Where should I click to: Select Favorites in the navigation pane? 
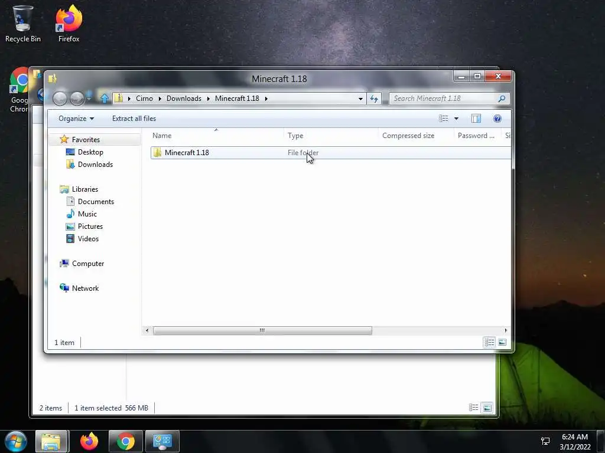point(86,140)
